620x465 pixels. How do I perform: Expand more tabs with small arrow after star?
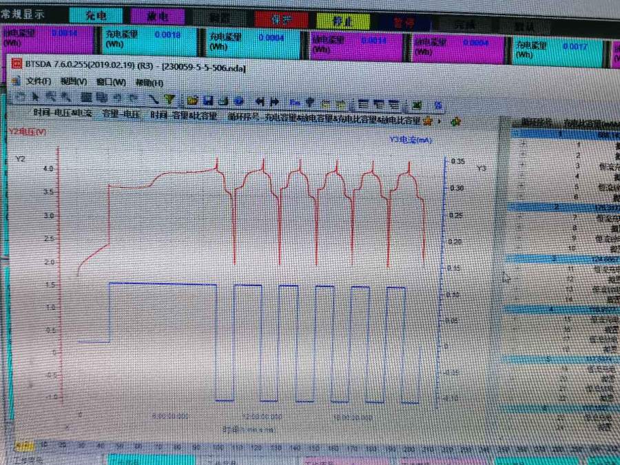[x=440, y=121]
